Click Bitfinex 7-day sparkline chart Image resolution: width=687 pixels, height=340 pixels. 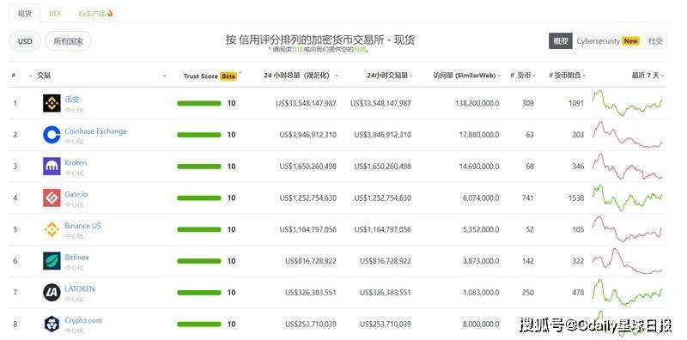coord(628,261)
